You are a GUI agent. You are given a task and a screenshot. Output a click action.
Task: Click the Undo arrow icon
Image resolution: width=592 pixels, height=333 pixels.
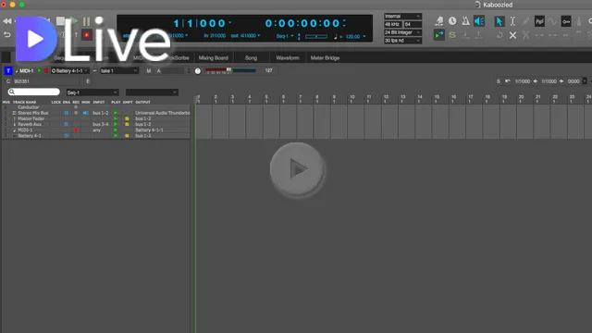(6, 35)
